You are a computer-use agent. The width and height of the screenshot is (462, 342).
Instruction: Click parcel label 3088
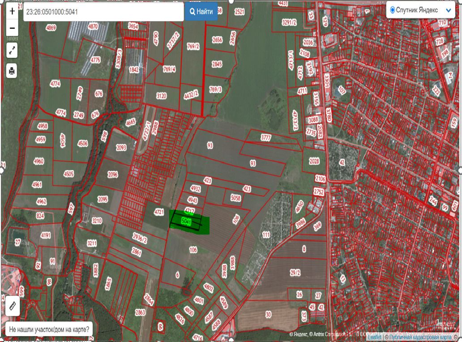[313, 120]
